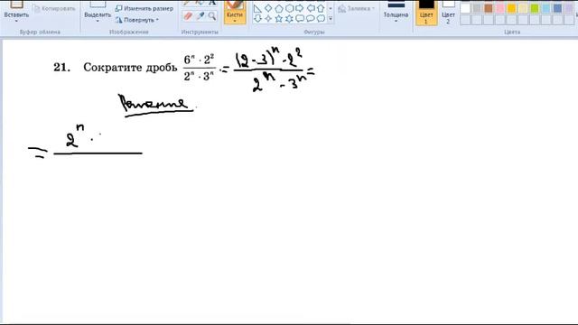Click the Изменить размер resize icon

coord(118,8)
